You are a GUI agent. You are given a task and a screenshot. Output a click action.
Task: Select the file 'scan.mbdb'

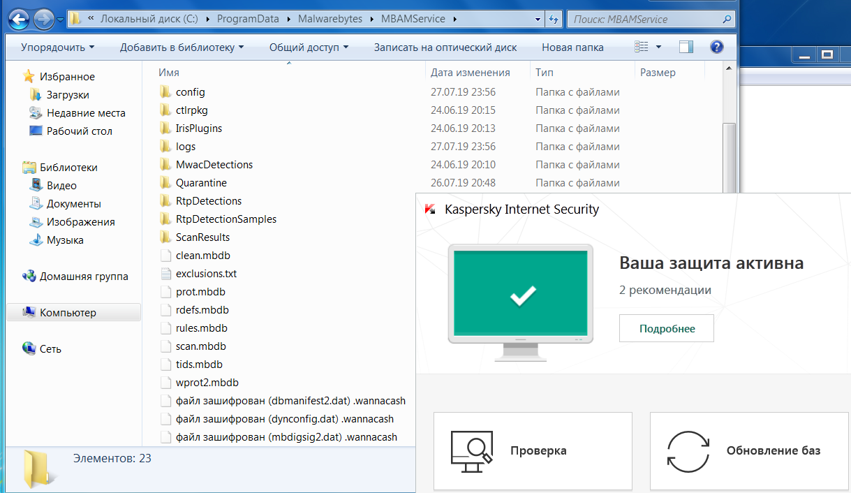coord(201,346)
